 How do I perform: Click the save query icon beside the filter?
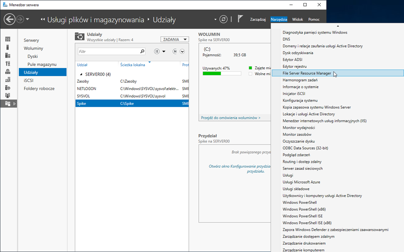(175, 51)
